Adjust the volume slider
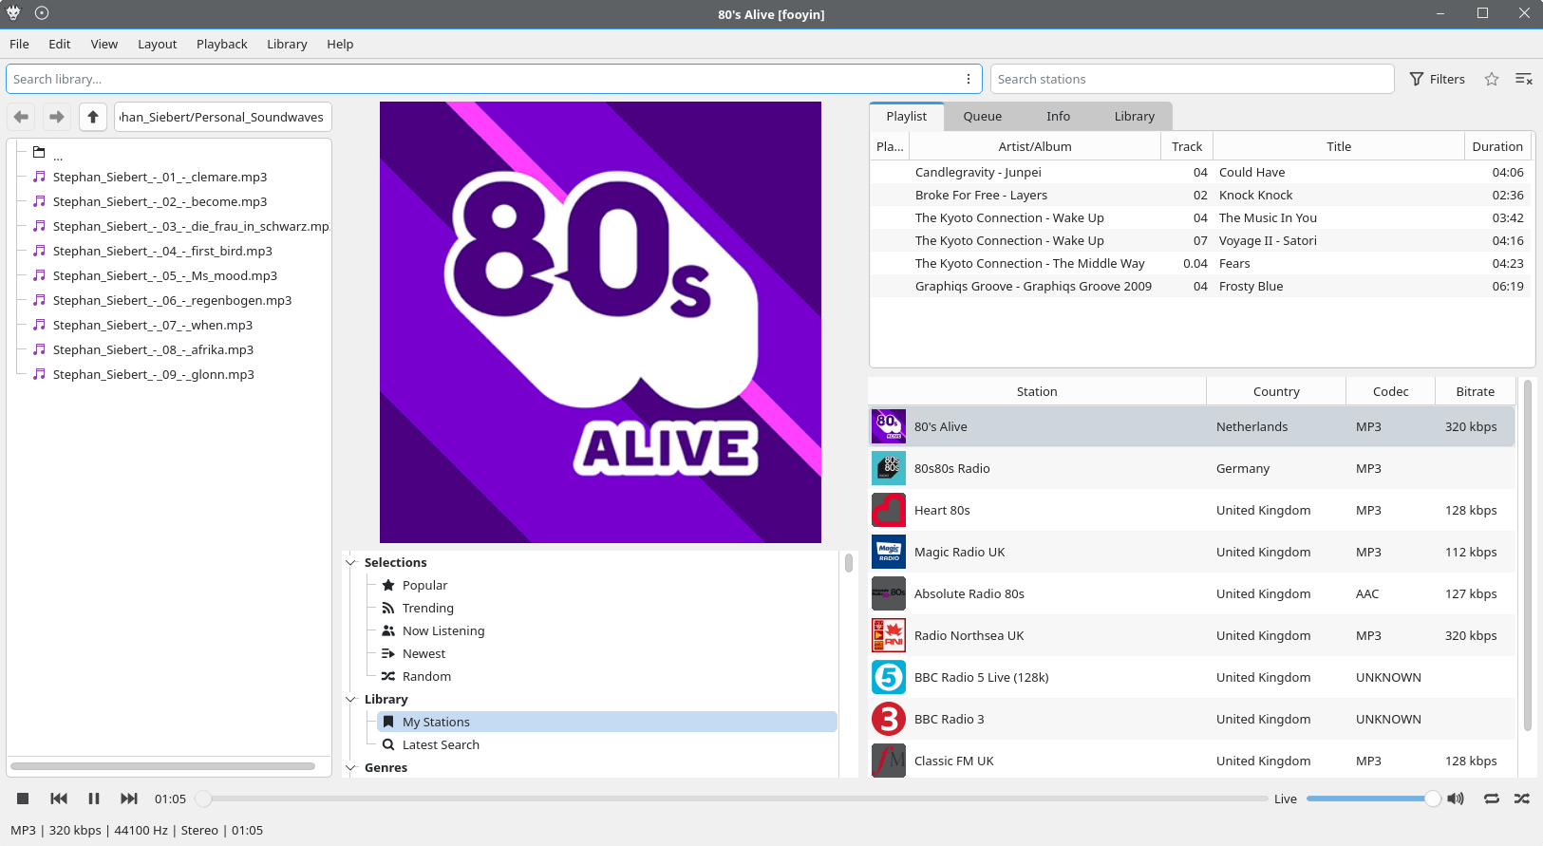1543x846 pixels. (1373, 799)
